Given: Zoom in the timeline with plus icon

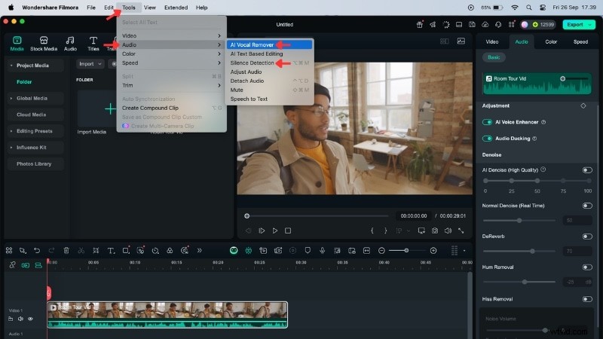Looking at the screenshot, I should pyautogui.click(x=433, y=251).
